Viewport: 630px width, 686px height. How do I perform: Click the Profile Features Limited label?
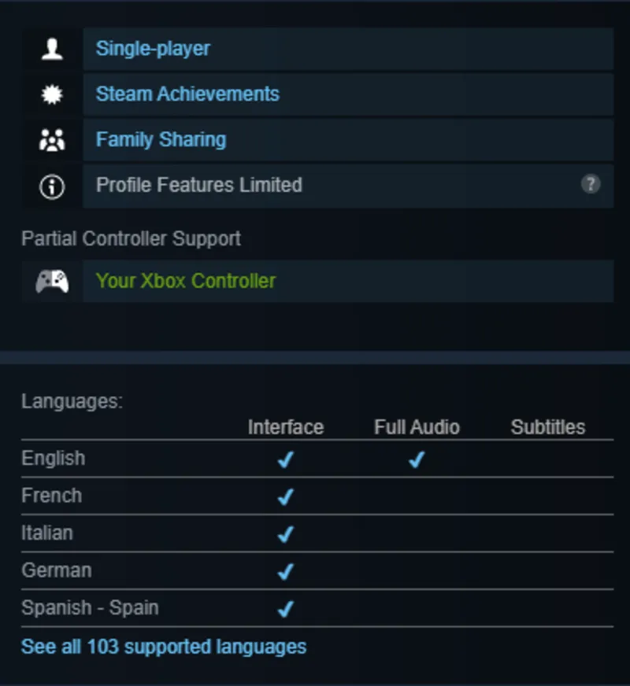click(198, 186)
